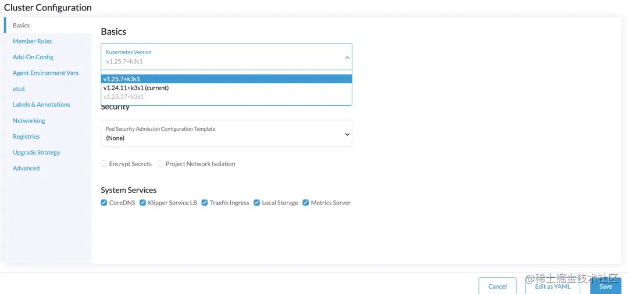The image size is (628, 294).
Task: Click the Kubernetes Version field value
Action: pos(124,62)
